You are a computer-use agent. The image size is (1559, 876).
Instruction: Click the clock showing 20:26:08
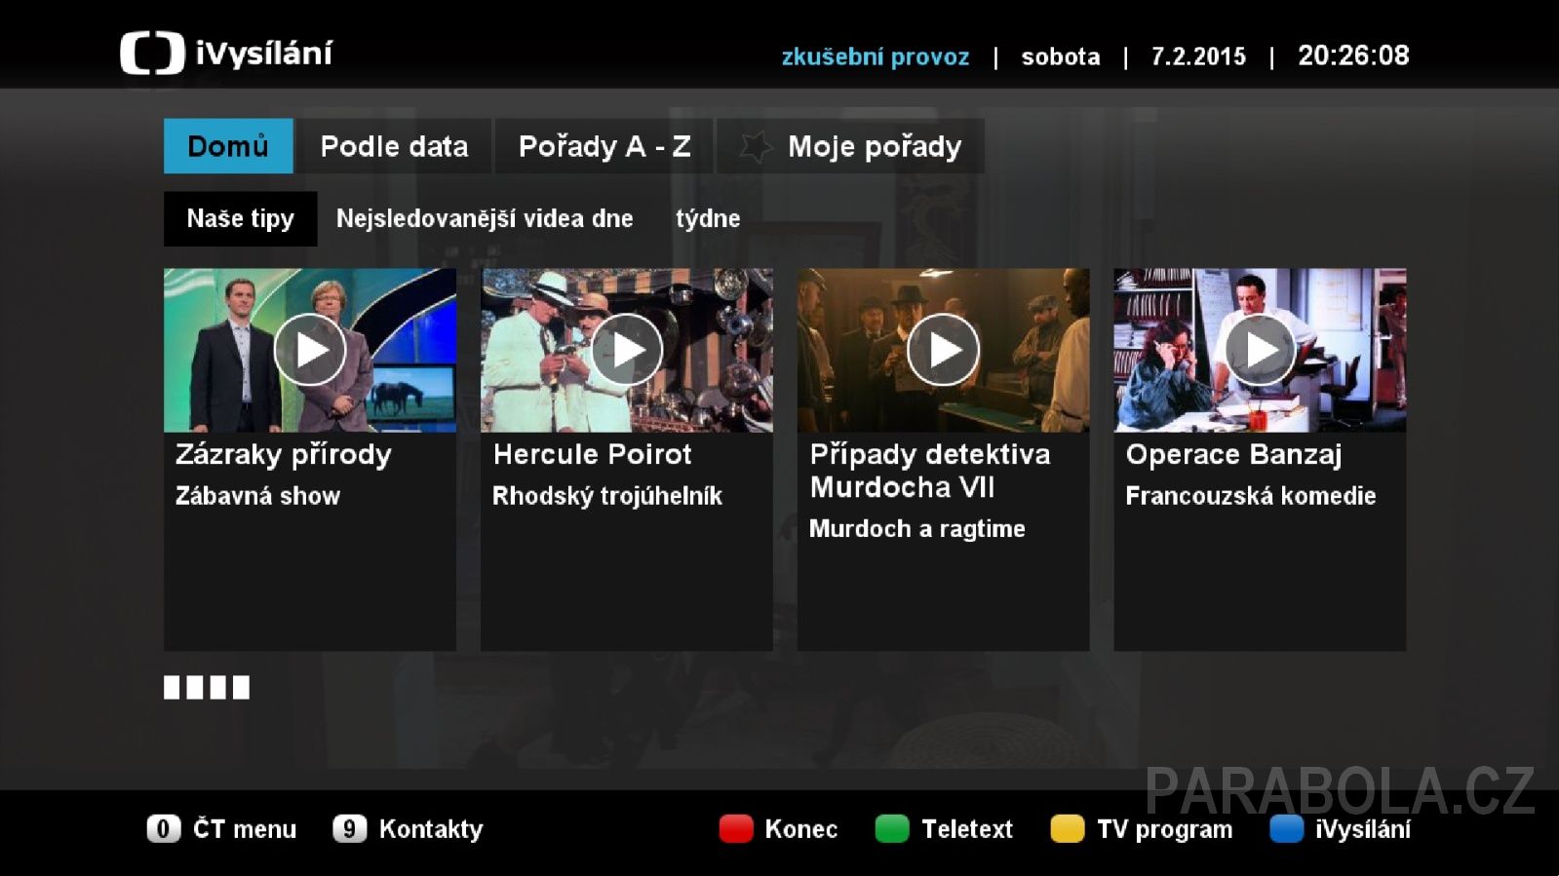[x=1353, y=56]
